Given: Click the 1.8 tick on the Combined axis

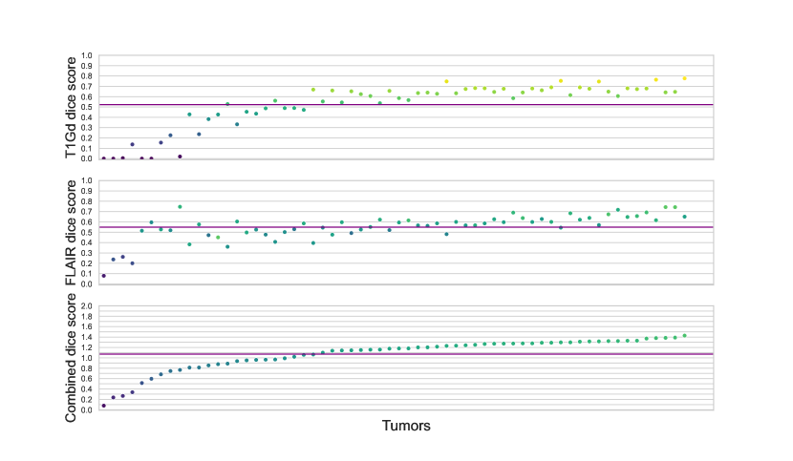Looking at the screenshot, I should [x=87, y=317].
